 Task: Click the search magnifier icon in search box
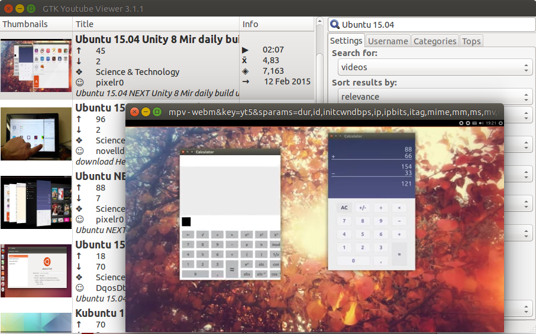click(x=335, y=25)
